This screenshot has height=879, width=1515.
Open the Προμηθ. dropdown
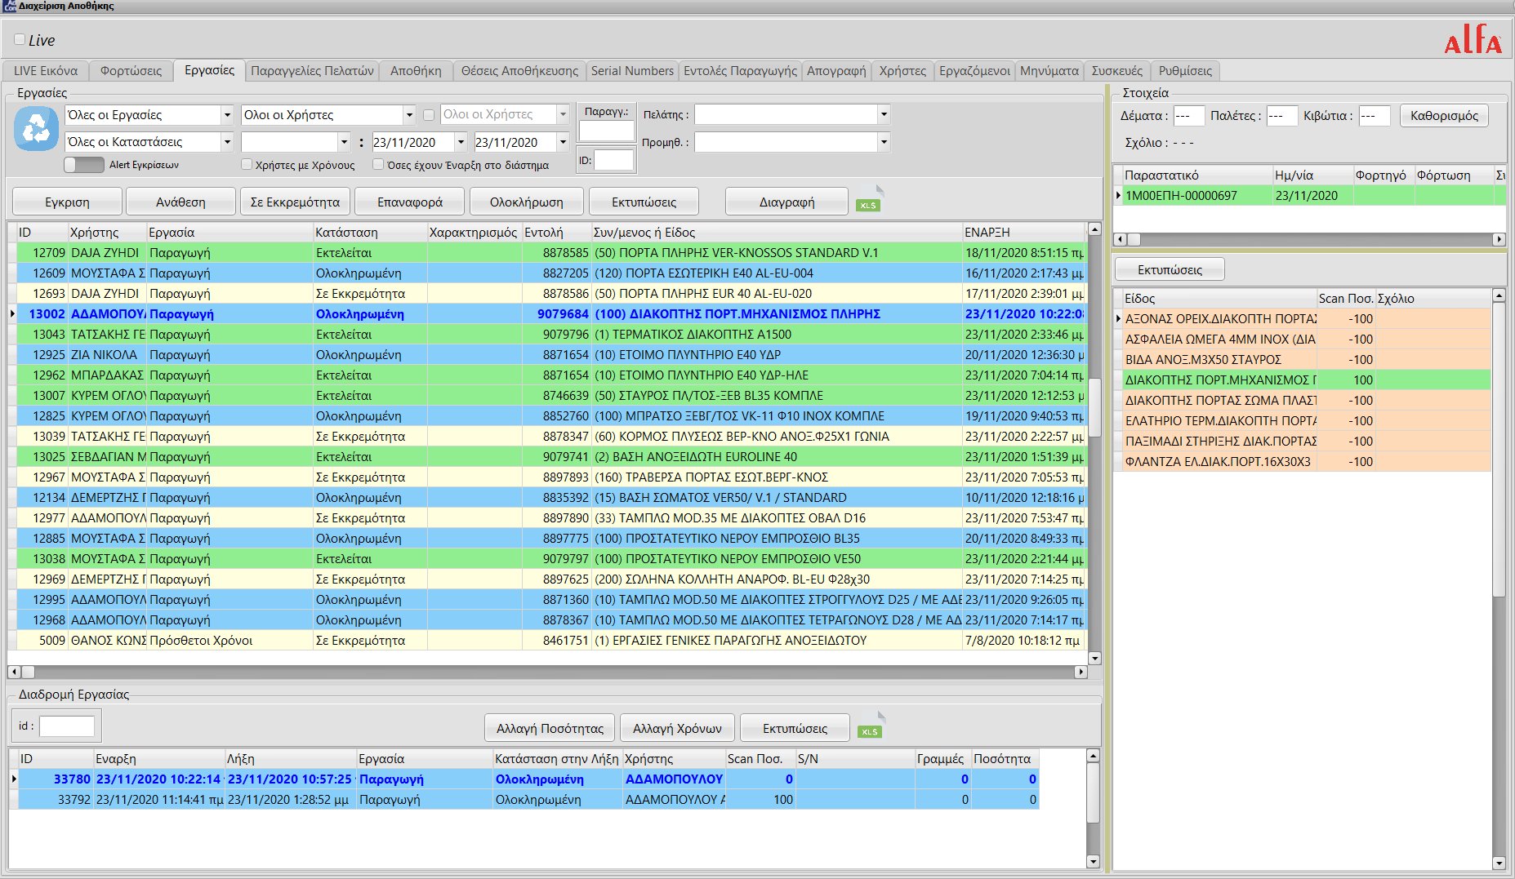pos(884,142)
